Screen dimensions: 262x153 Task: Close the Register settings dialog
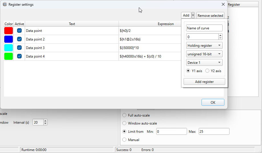pyautogui.click(x=223, y=4)
